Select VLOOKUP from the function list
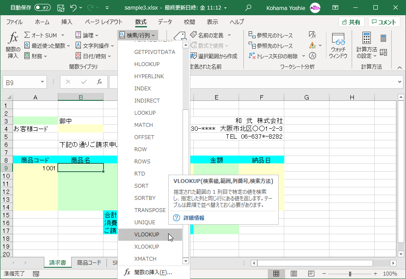The height and width of the screenshot is (279, 406). [x=148, y=234]
